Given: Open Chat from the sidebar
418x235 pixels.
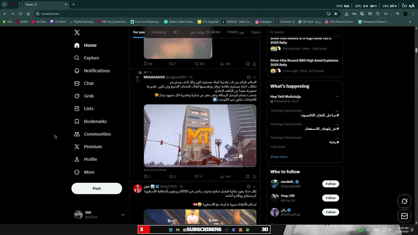Looking at the screenshot, I should 84,84.
